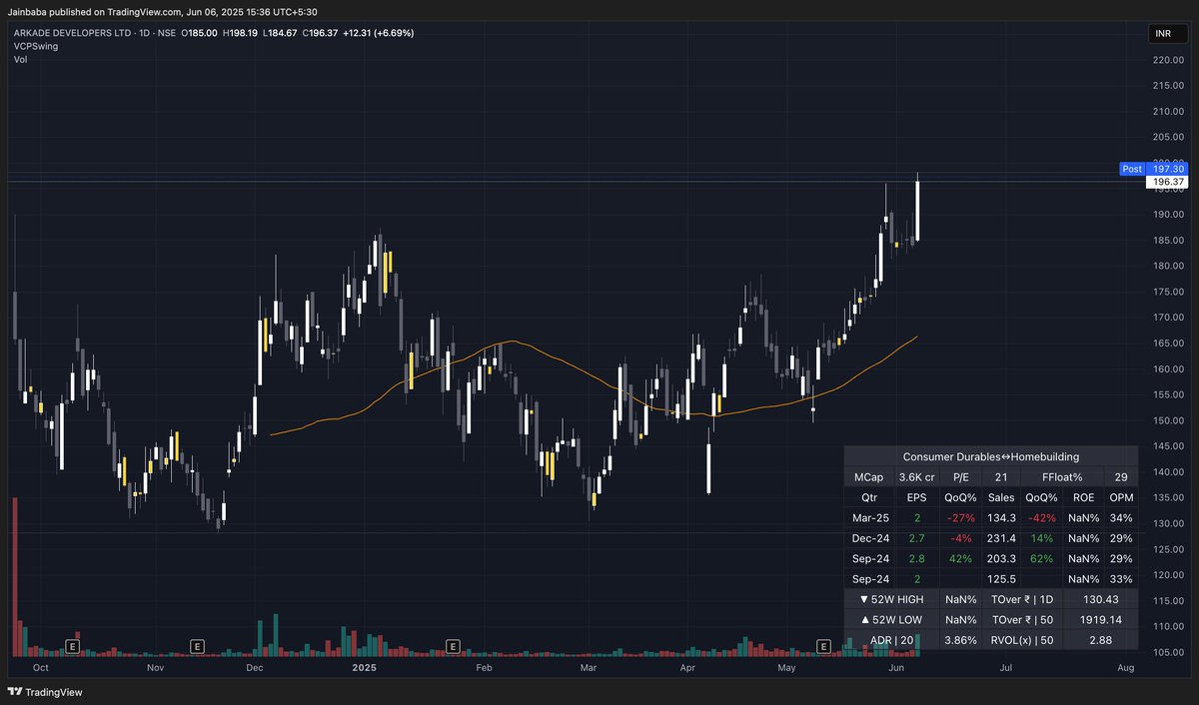Click the 134.3 sales value
1199x705 pixels.
(x=1001, y=517)
